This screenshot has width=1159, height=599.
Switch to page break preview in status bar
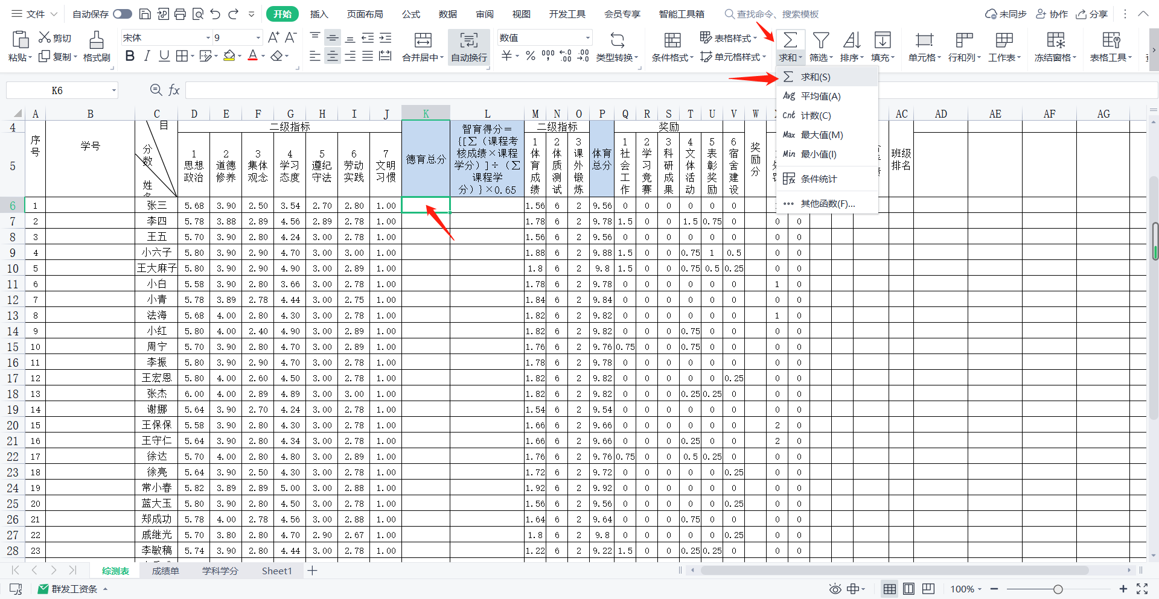[x=928, y=589]
